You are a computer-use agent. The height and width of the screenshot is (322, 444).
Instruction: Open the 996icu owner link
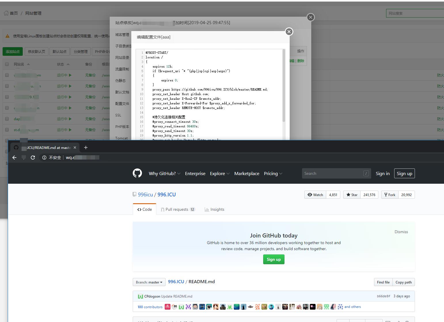click(145, 195)
